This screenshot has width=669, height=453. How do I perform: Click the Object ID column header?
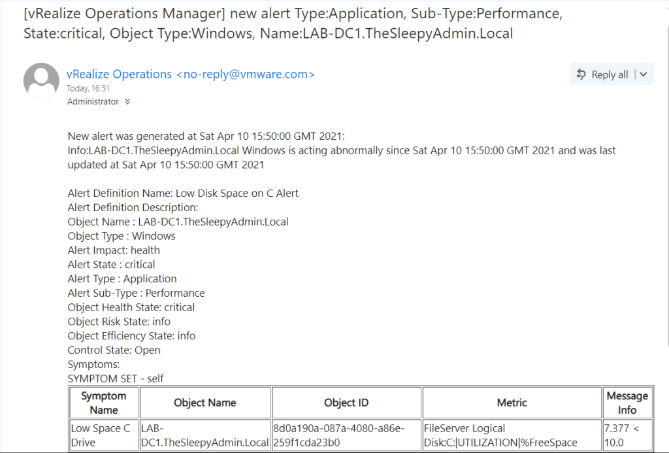(346, 403)
